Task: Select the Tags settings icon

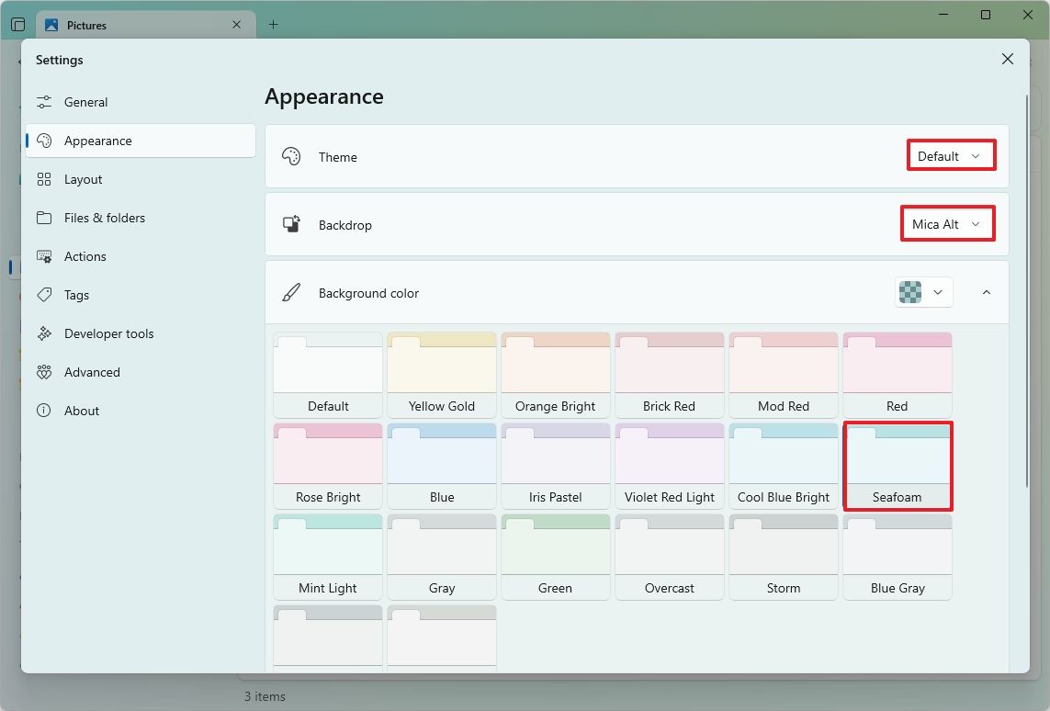Action: pos(43,295)
